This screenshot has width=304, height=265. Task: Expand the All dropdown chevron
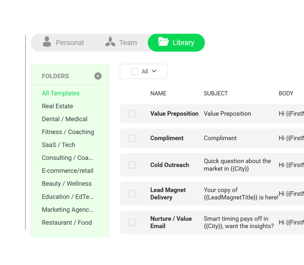[154, 71]
